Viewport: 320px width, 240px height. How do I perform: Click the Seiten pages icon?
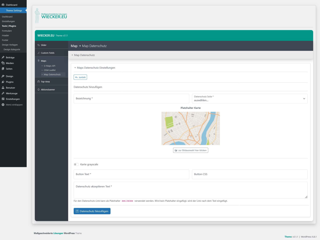coord(3,69)
